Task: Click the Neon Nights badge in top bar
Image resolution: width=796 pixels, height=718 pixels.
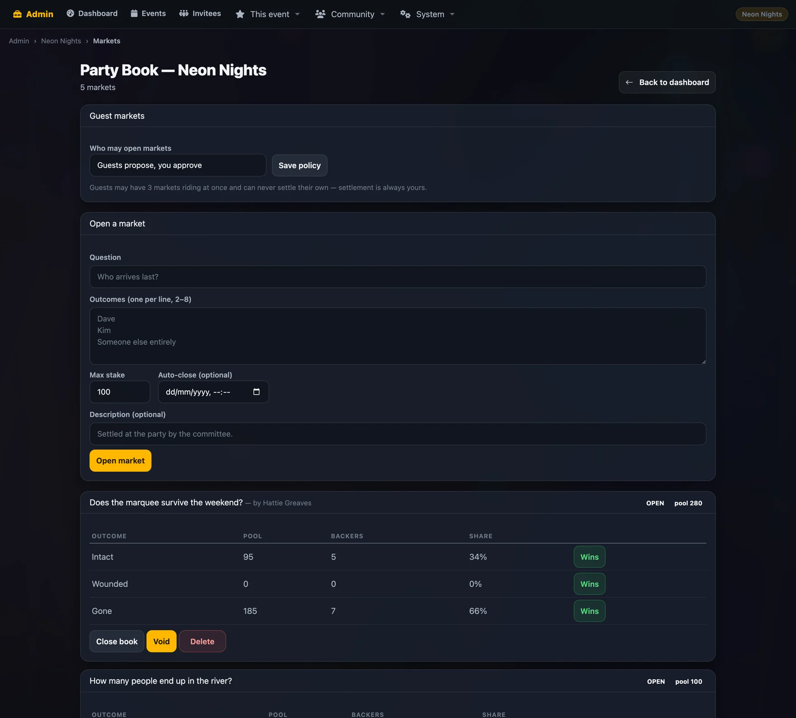Action: click(x=762, y=14)
